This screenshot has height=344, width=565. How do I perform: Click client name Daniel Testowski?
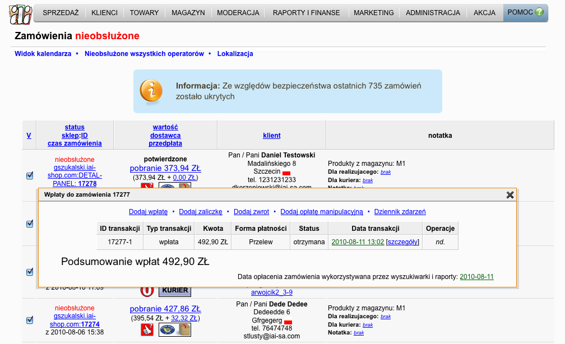(288, 155)
